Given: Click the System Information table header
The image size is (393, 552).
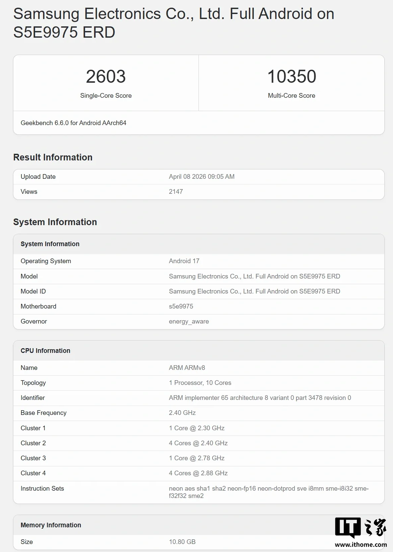Looking at the screenshot, I should coord(50,244).
